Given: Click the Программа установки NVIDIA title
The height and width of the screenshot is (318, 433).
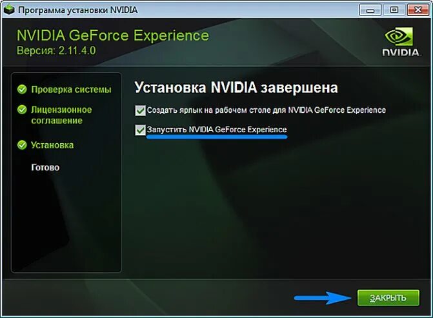Looking at the screenshot, I should (78, 10).
